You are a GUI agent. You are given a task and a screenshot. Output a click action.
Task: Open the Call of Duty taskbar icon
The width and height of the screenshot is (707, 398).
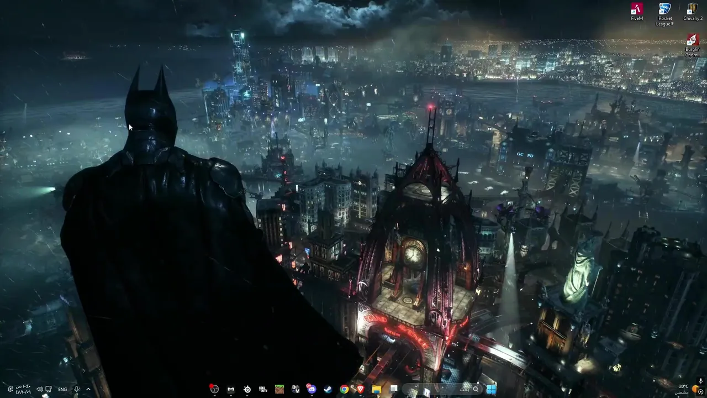pos(263,389)
